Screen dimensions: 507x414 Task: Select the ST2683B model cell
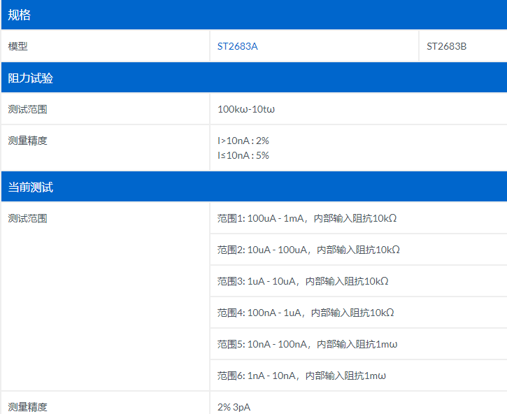[x=463, y=46]
